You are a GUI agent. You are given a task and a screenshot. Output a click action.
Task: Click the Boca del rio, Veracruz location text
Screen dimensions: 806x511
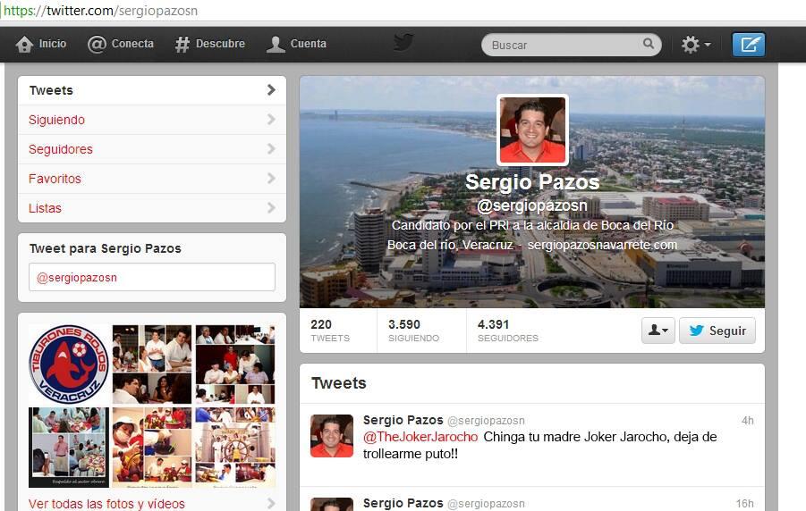450,245
